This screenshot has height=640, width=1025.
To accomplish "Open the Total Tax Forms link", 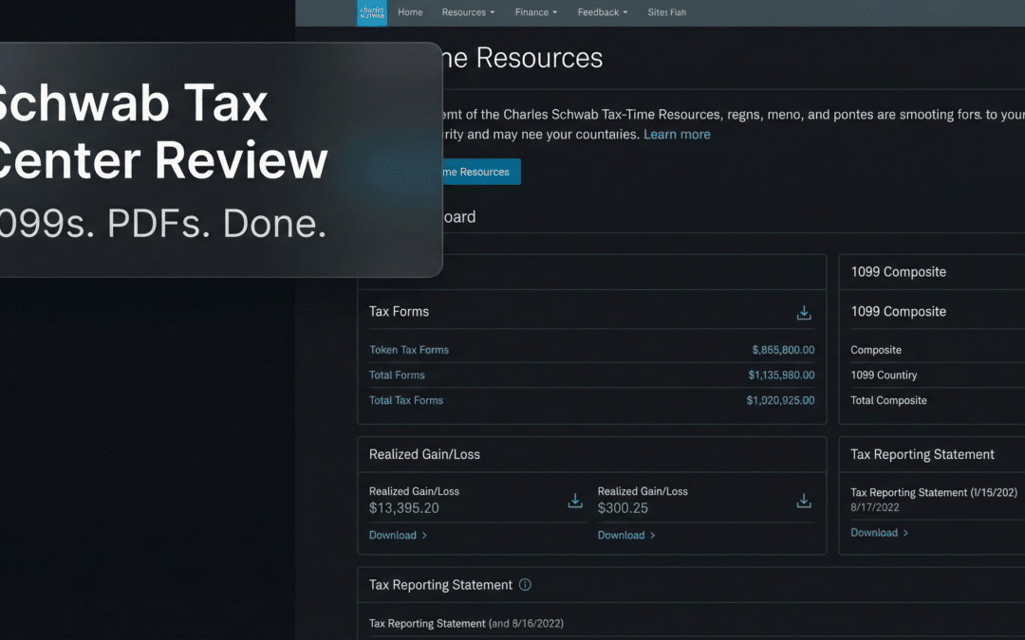I will coord(406,400).
